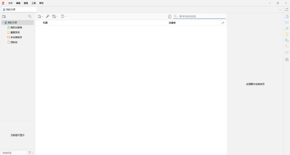Image resolution: width=290 pixels, height=155 pixels.
Task: Click the abstract section icon
Action: 287,22
